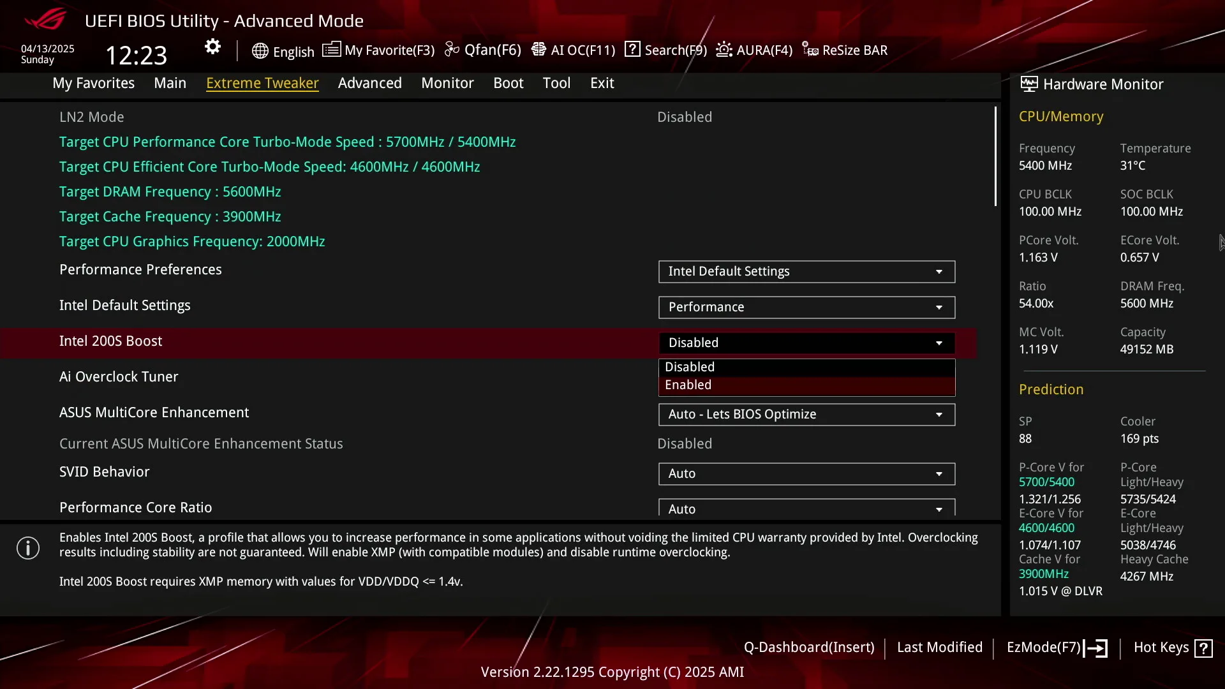Expand Performance Preferences dropdown
The width and height of the screenshot is (1225, 689).
806,271
